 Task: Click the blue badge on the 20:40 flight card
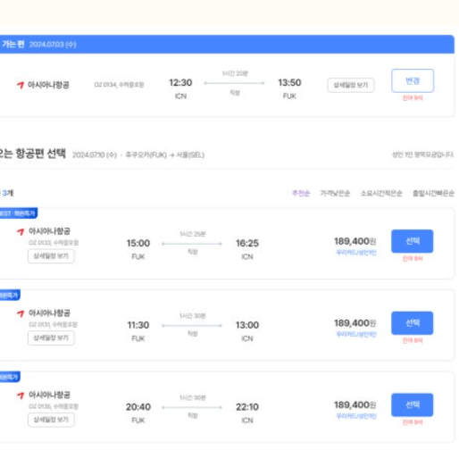(10, 377)
